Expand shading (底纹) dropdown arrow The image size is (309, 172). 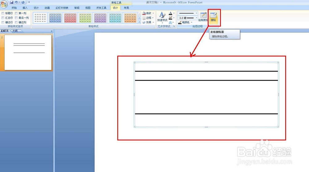click(153, 13)
